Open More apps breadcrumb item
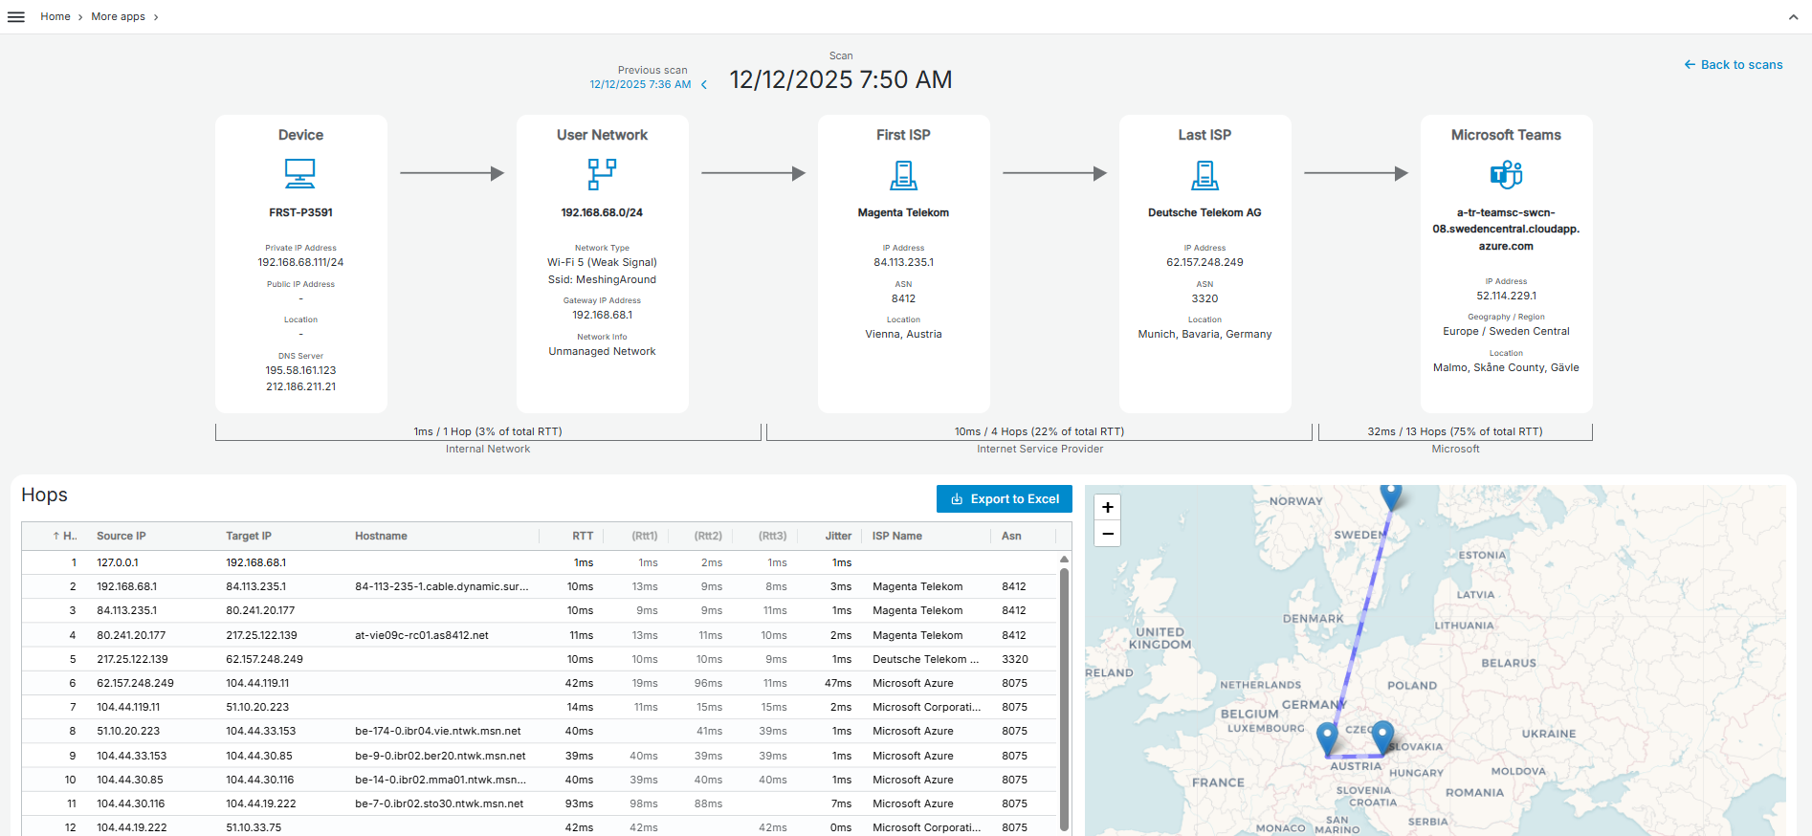Viewport: 1812px width, 836px height. (x=118, y=17)
